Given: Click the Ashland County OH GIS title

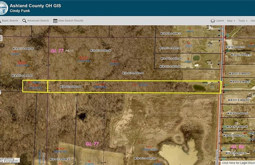Looking at the screenshot, I should pyautogui.click(x=35, y=6).
